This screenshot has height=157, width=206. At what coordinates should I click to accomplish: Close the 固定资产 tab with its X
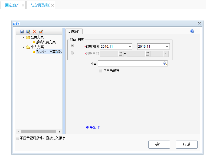(x=23, y=5)
